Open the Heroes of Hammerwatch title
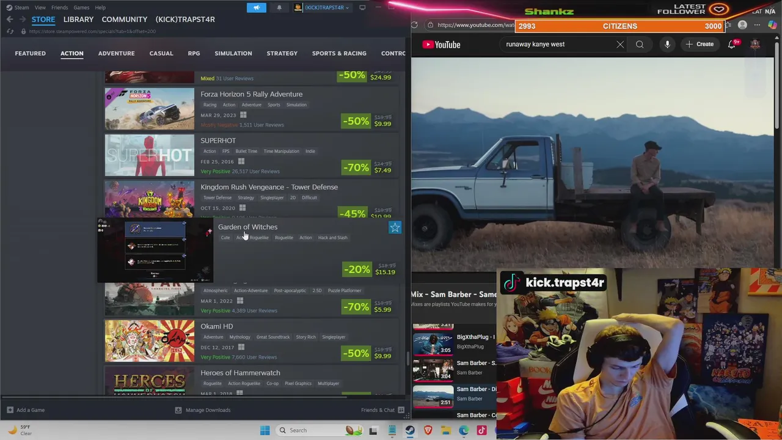Screen dimensions: 782x440 coord(240,373)
